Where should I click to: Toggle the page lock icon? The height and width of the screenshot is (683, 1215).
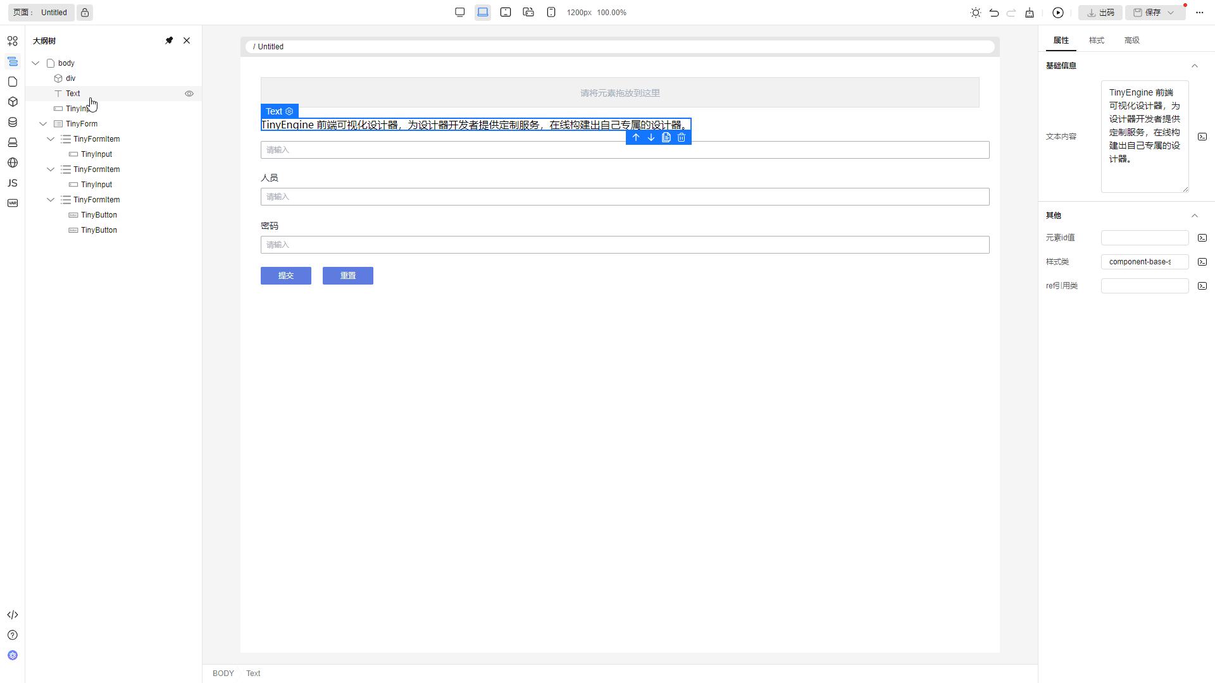[x=85, y=13]
